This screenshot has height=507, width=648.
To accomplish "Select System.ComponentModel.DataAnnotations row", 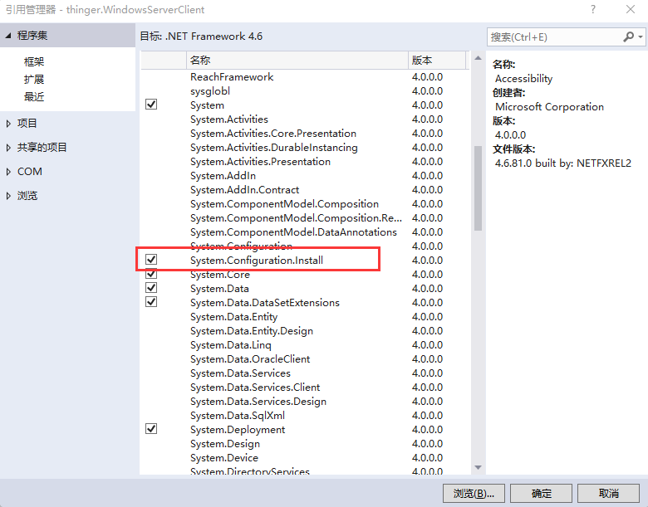I will (x=305, y=232).
